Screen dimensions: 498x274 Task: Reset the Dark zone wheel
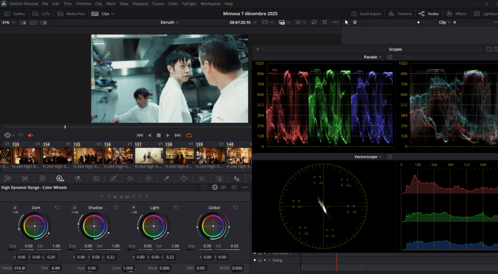coord(57,207)
